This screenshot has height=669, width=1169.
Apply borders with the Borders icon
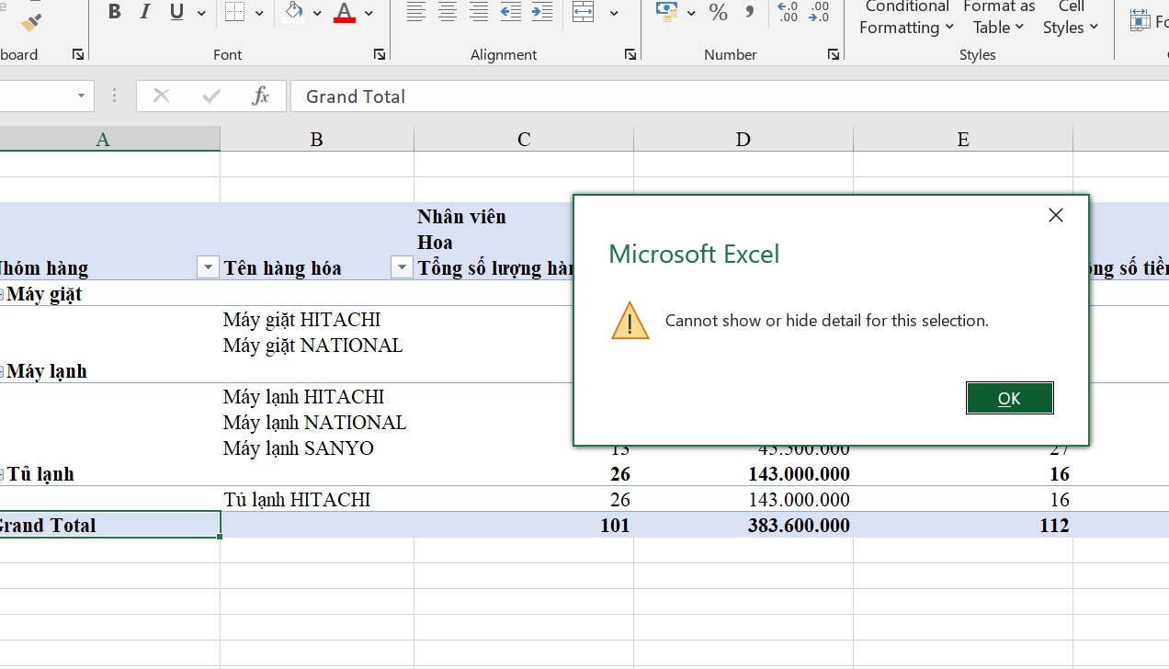(235, 12)
